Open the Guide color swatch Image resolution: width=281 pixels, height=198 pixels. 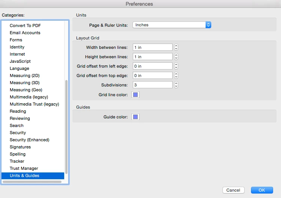coord(135,117)
